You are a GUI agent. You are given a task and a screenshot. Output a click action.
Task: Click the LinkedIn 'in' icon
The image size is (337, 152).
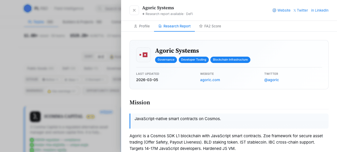pos(313,10)
